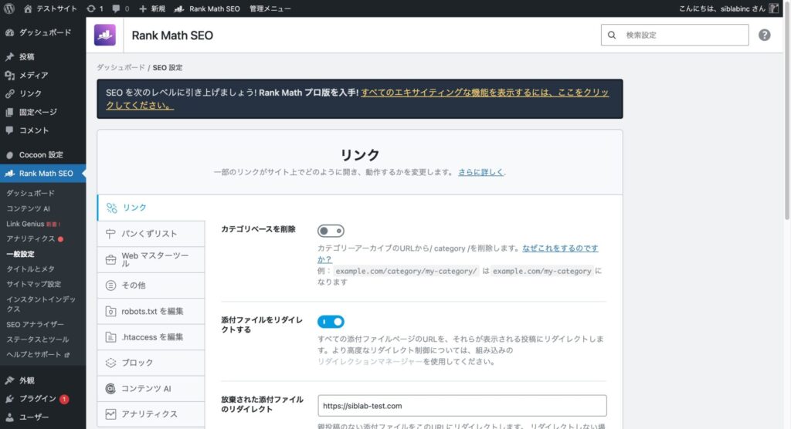Click the updates icon showing 1
Image resolution: width=791 pixels, height=429 pixels.
coord(95,8)
